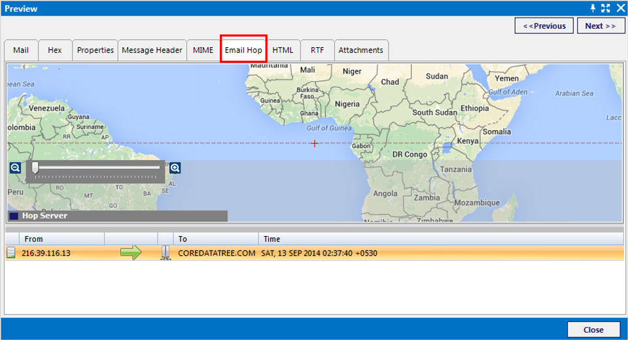Click Yemen on the map
The height and width of the screenshot is (340, 628).
coord(506,78)
